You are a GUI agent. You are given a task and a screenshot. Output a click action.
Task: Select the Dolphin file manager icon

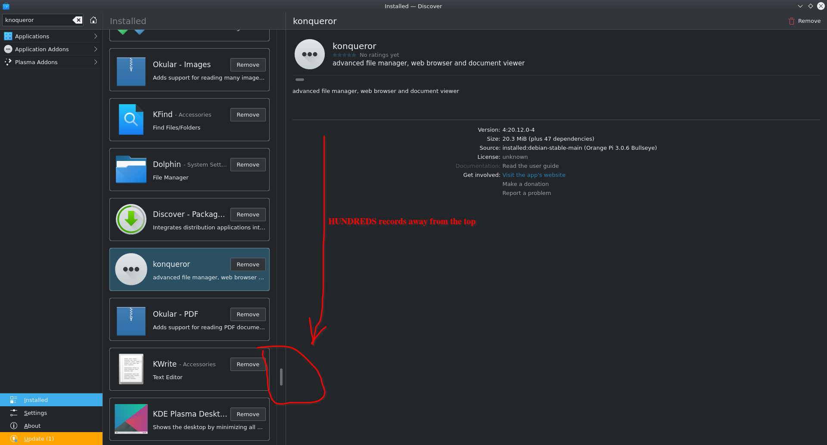[x=131, y=170]
